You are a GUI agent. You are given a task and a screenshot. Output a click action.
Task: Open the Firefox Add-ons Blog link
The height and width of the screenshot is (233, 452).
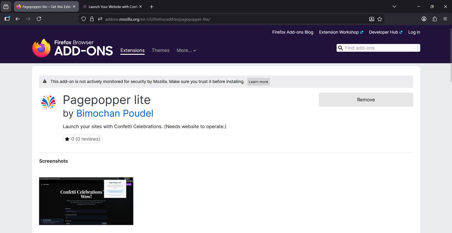(x=293, y=32)
